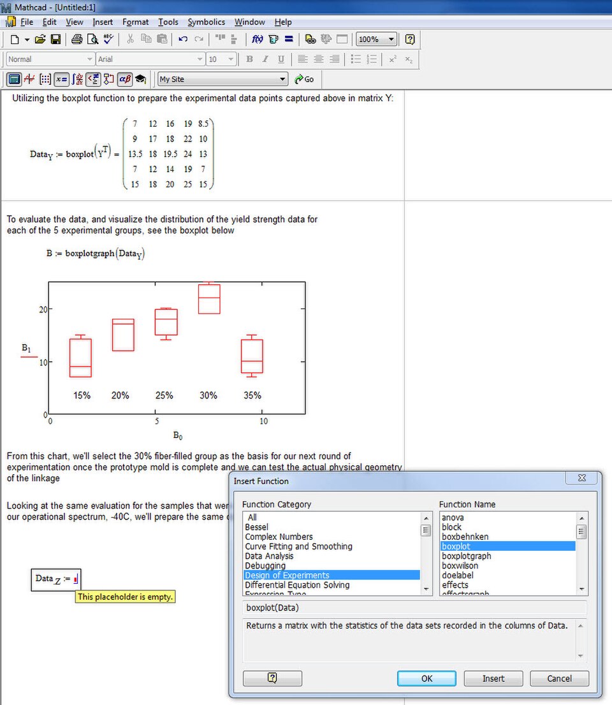Image resolution: width=612 pixels, height=705 pixels.
Task: Open the Tools menu
Action: pyautogui.click(x=168, y=22)
